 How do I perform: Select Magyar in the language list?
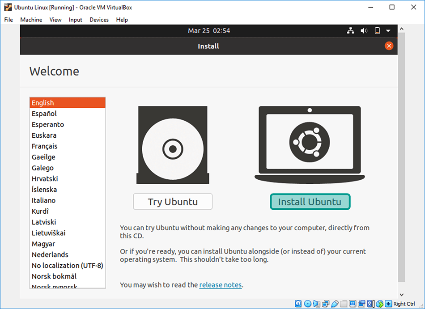[68, 244]
